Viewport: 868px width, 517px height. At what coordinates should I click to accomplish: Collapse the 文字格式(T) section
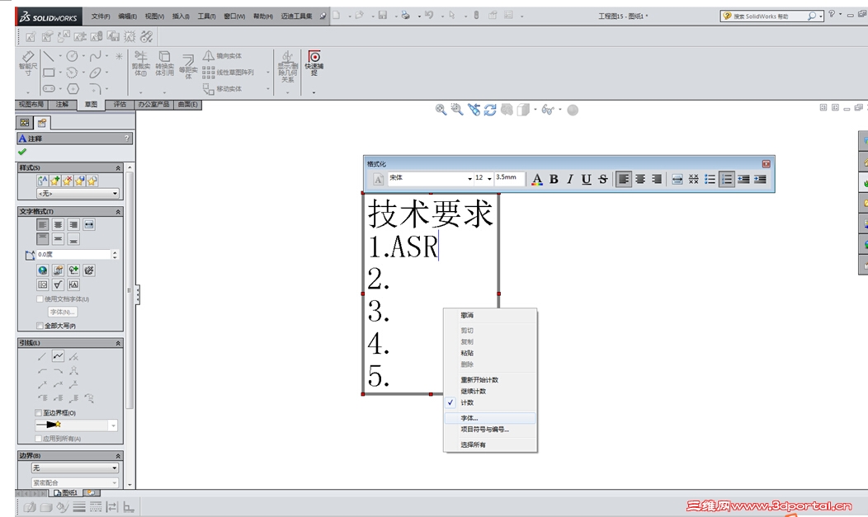tap(118, 211)
